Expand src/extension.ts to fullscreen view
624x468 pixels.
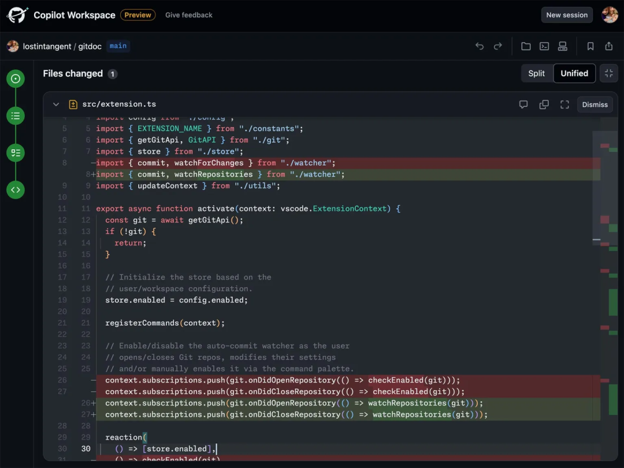click(564, 104)
